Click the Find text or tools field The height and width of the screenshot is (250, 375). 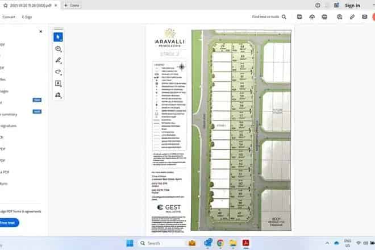click(265, 16)
